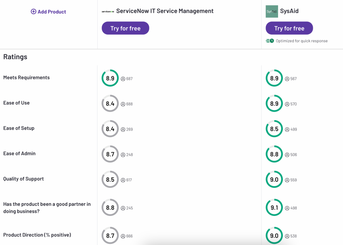This screenshot has width=343, height=245.
Task: Click the reviewer icon beside 688
Action: point(123,104)
